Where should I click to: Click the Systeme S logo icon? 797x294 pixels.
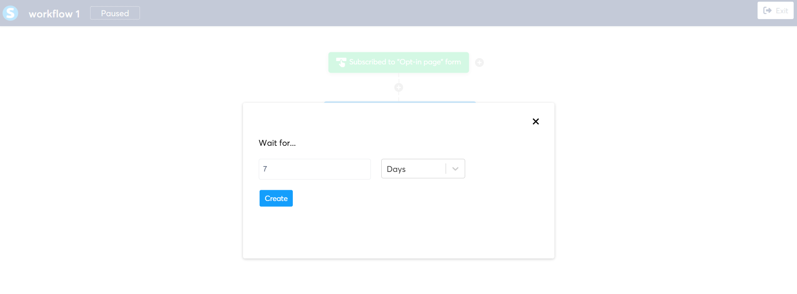coord(10,13)
